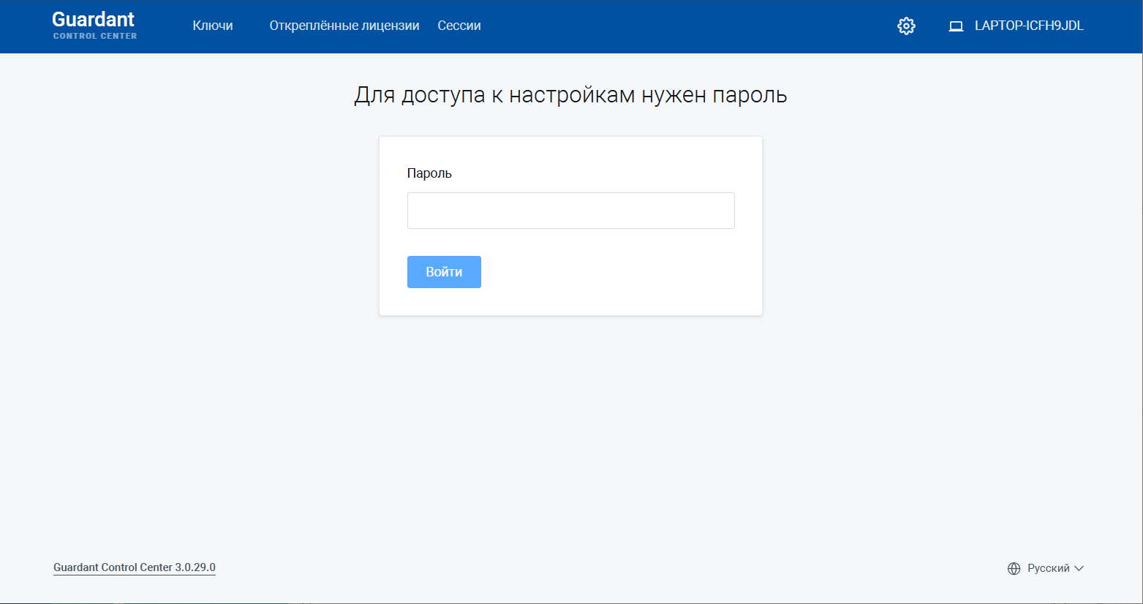Switch to the Сессии section
This screenshot has width=1143, height=604.
point(459,26)
